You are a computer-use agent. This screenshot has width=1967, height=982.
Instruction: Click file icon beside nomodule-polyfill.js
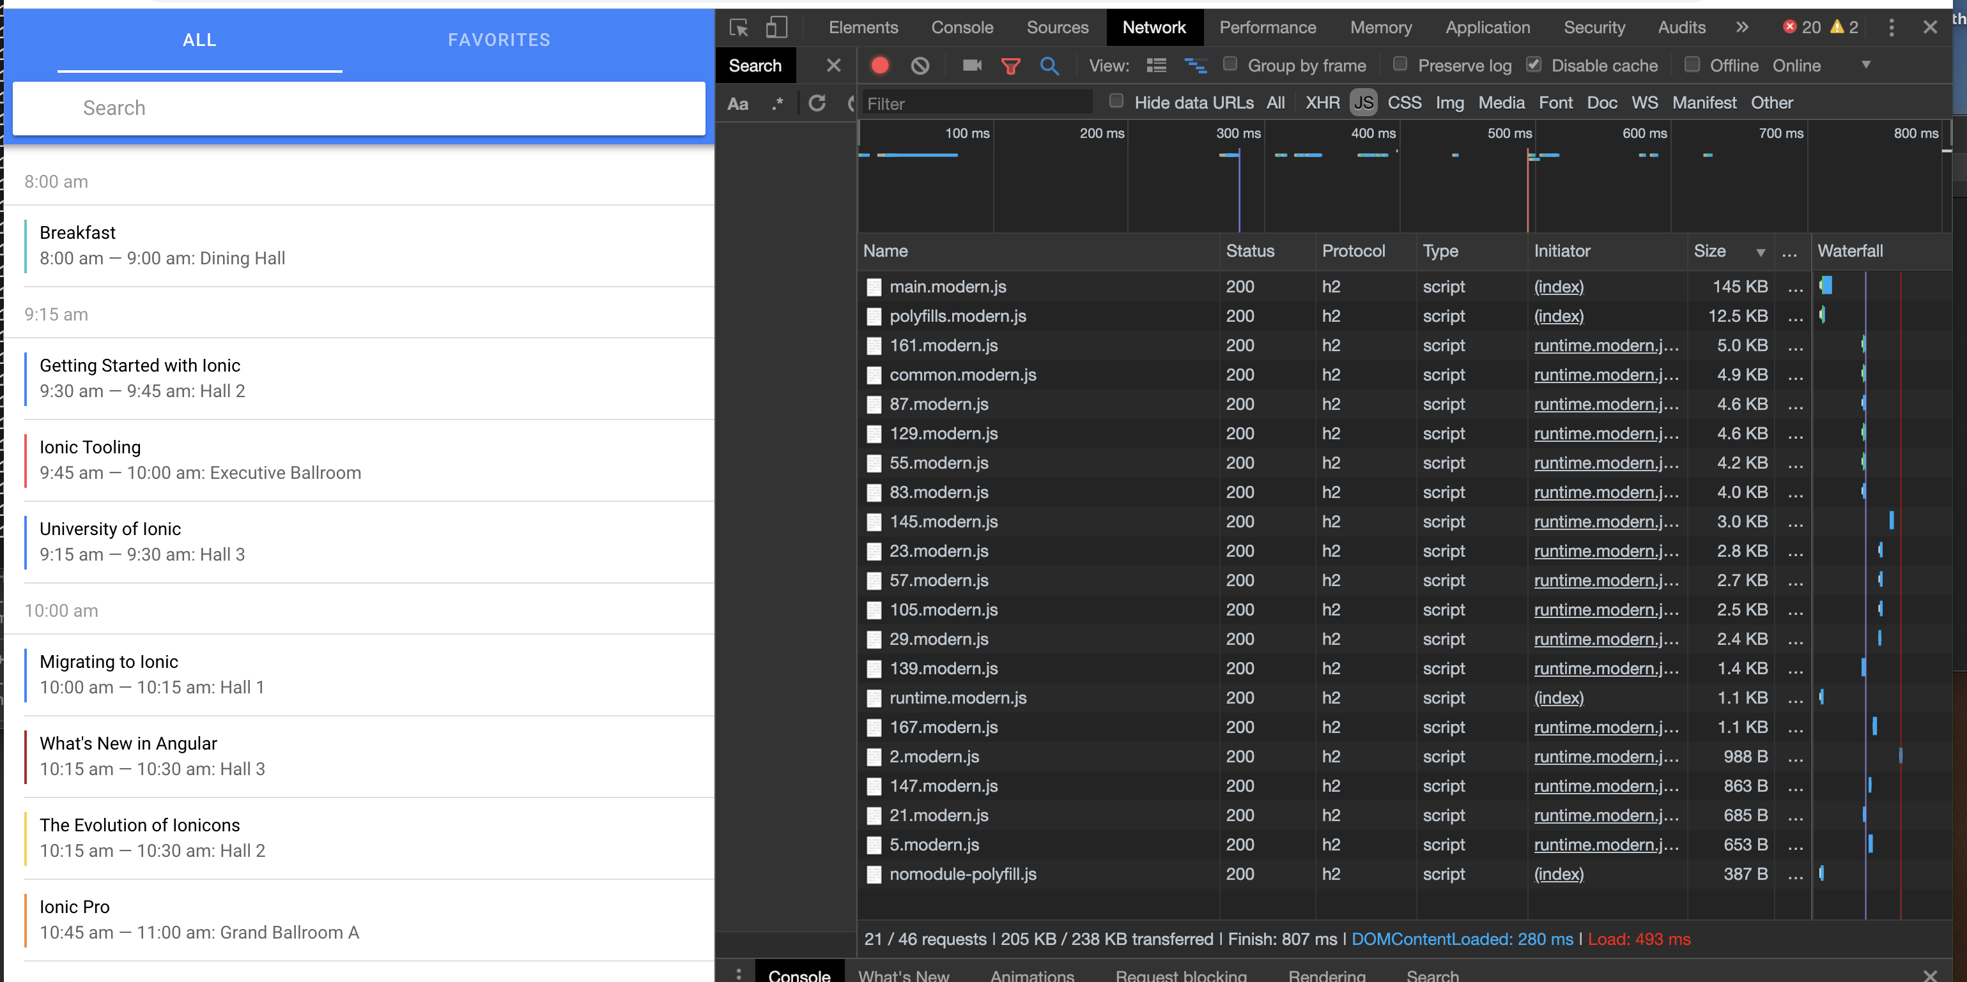(874, 875)
